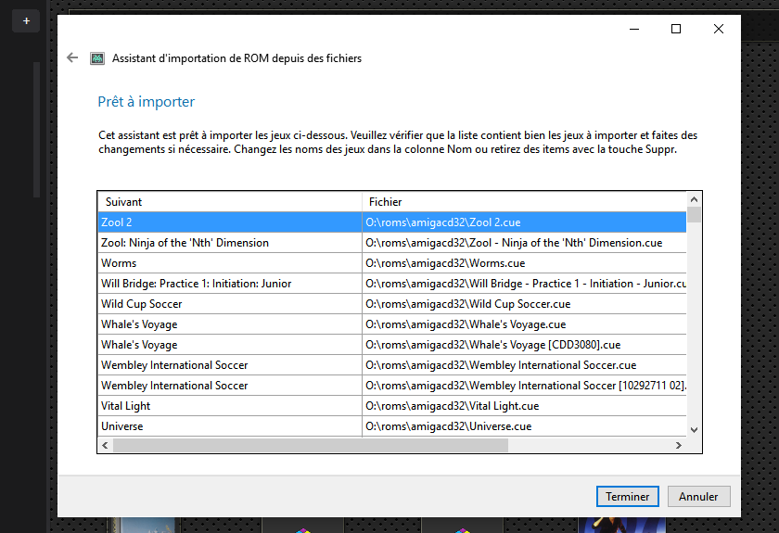Screen dimensions: 779x533
Task: Click the plus button in the background window
Action: [x=26, y=21]
